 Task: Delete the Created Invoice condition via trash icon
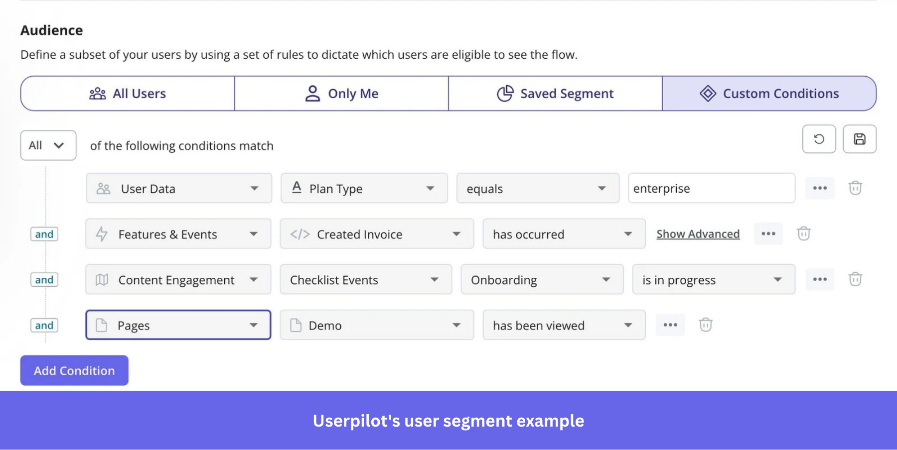point(804,233)
